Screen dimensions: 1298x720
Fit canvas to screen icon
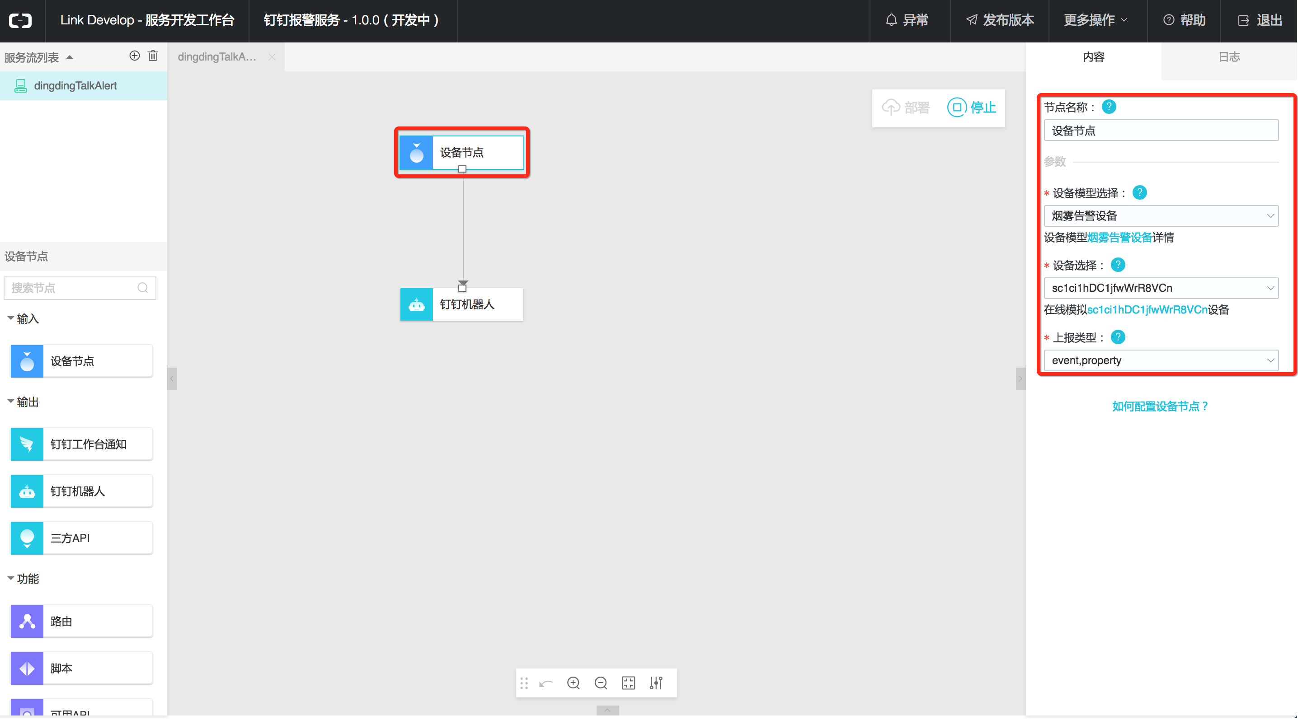(628, 683)
